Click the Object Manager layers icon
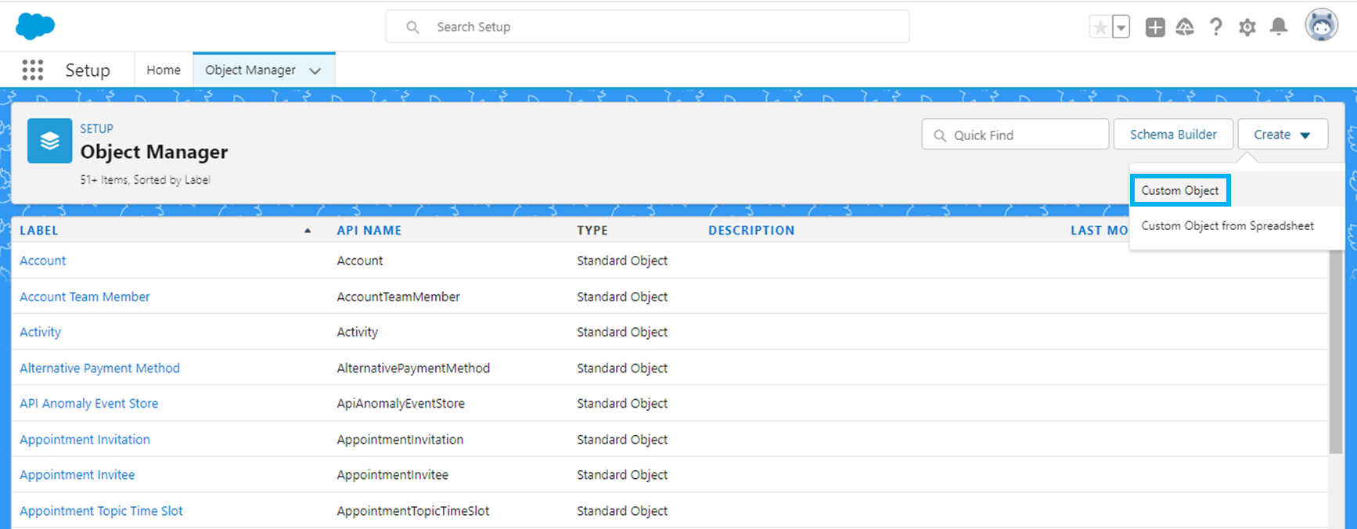 (49, 141)
